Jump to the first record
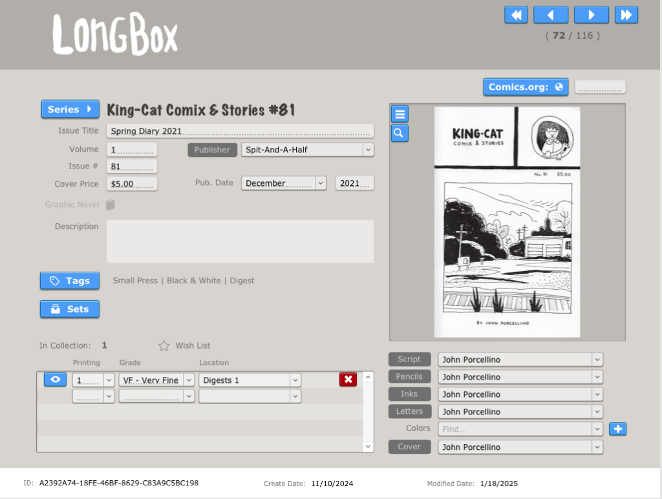 point(516,15)
